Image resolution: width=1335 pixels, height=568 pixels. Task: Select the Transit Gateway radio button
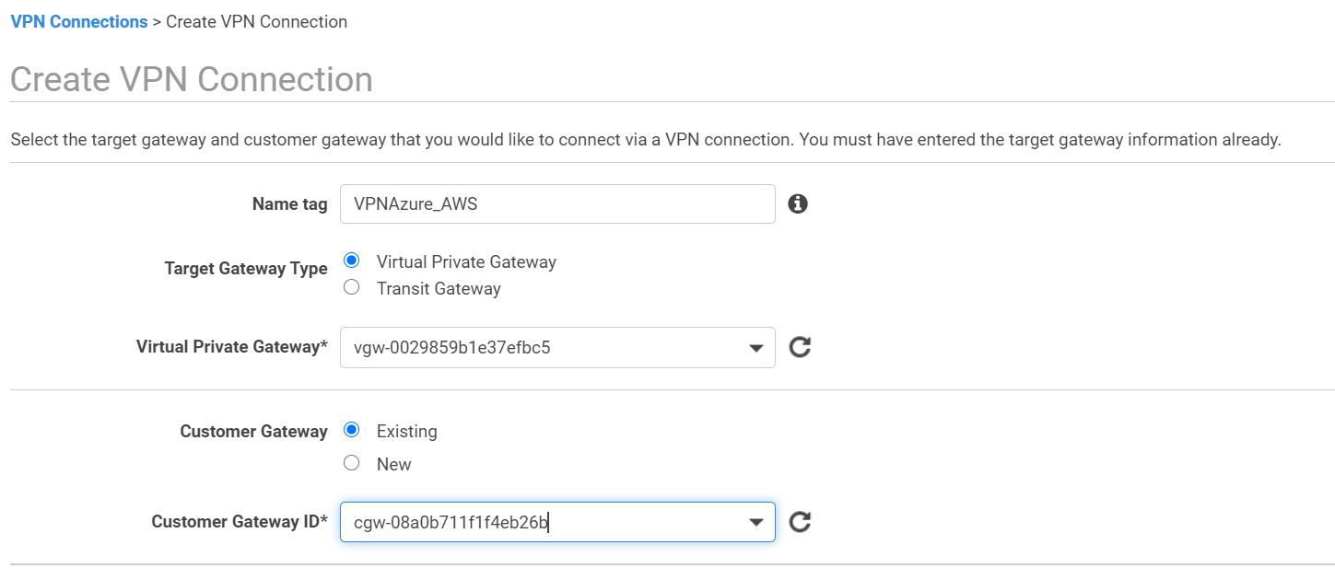click(x=351, y=287)
